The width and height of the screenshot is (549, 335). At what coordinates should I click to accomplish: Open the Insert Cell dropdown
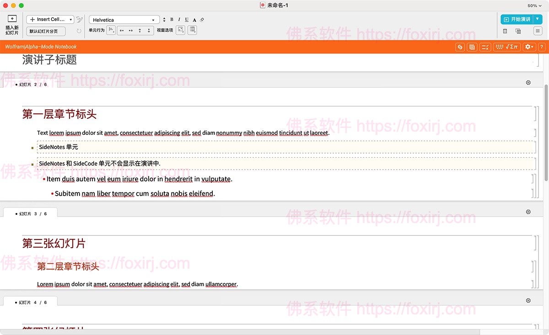click(50, 20)
